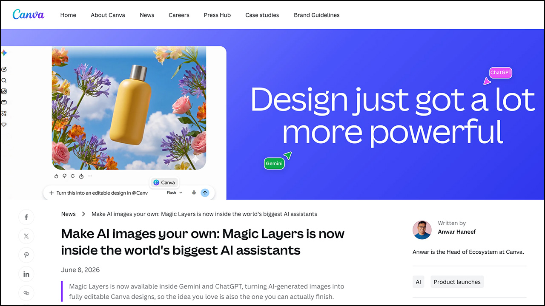Click the News breadcrumb link
Screen dimensions: 545x306
point(69,214)
